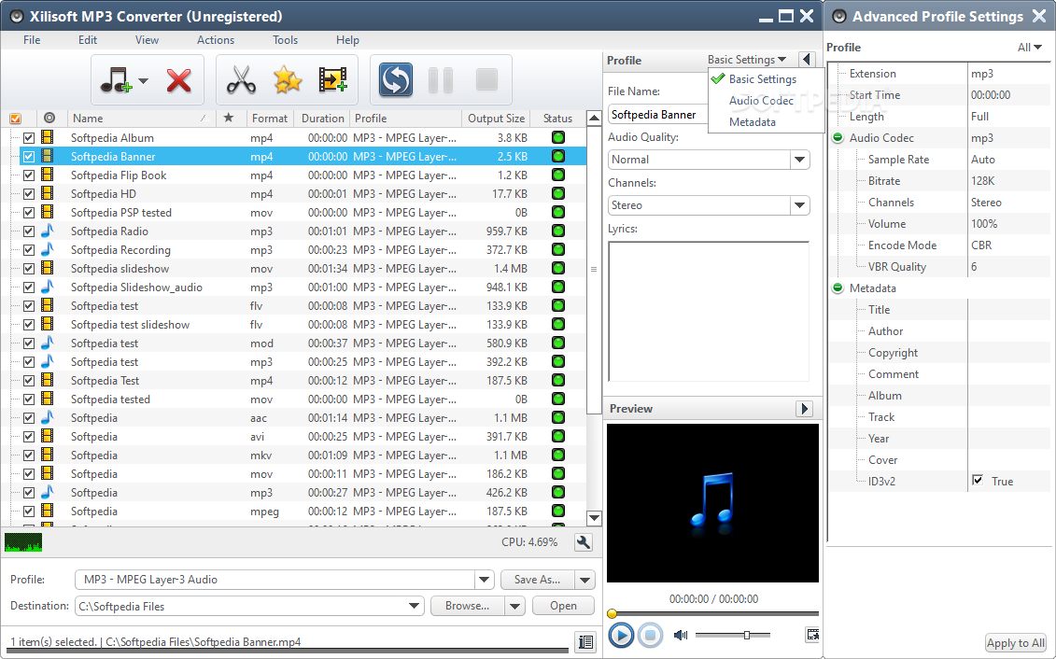The width and height of the screenshot is (1056, 659).
Task: Click the Stop conversion button
Action: click(x=486, y=80)
